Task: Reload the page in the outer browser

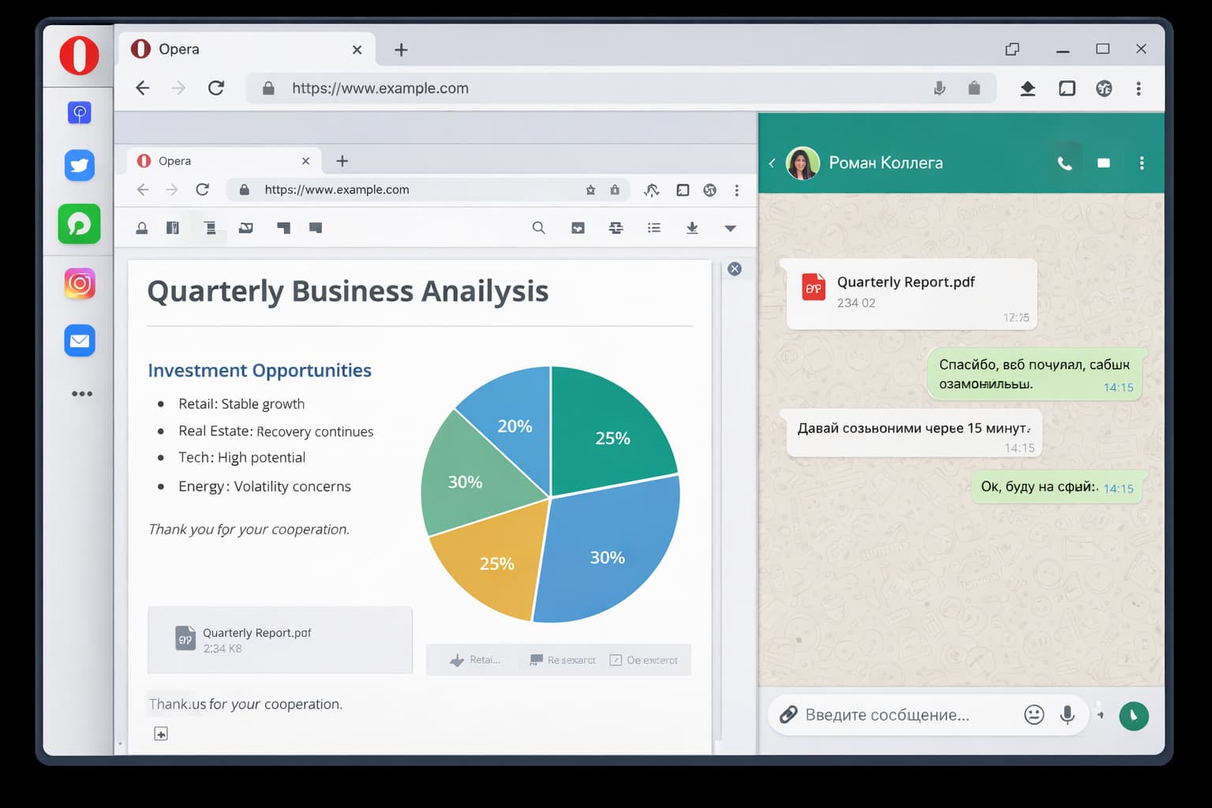Action: 216,88
